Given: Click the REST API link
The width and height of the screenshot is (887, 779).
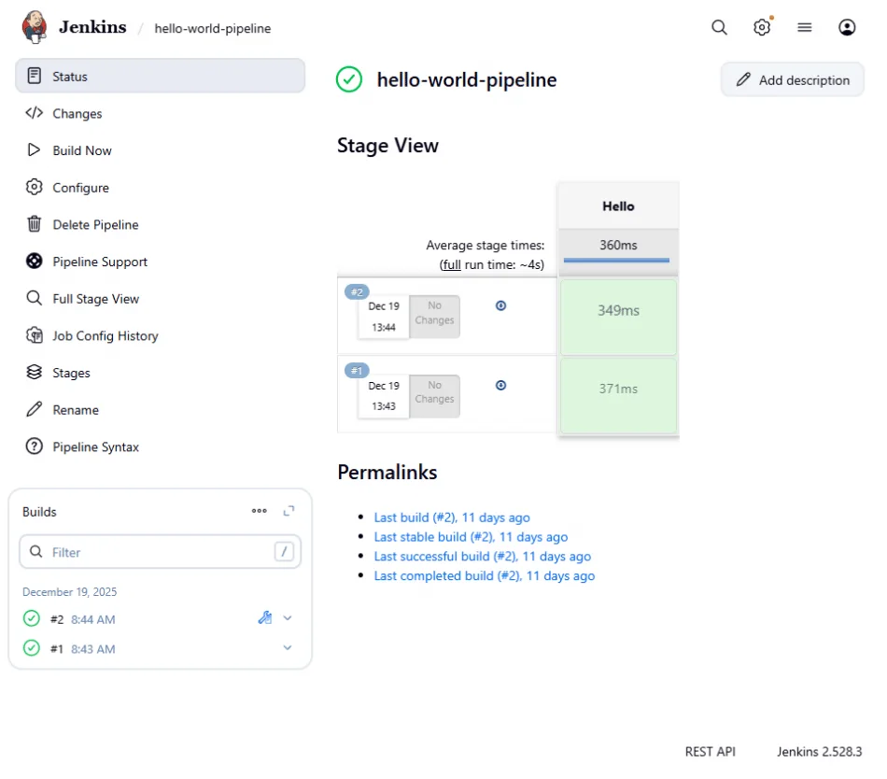Looking at the screenshot, I should click(x=710, y=751).
